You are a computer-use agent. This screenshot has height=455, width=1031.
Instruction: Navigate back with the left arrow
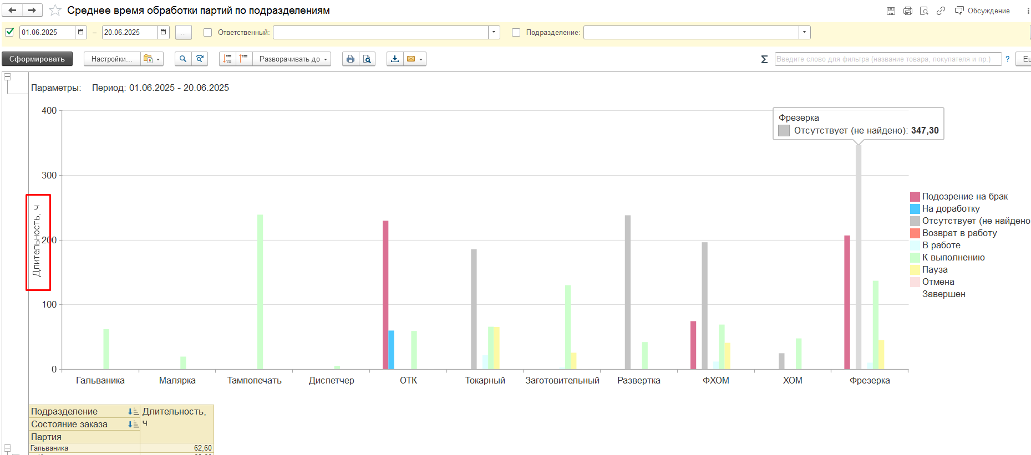click(x=12, y=11)
